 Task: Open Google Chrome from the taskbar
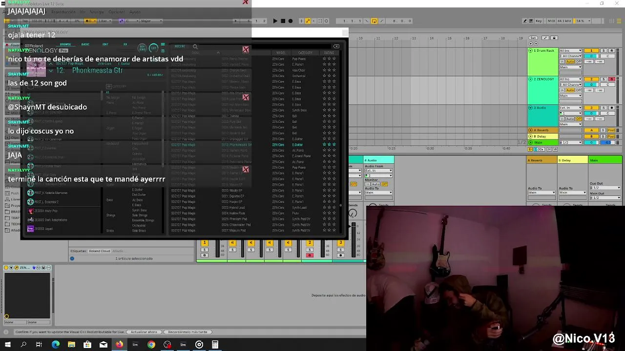tap(151, 345)
